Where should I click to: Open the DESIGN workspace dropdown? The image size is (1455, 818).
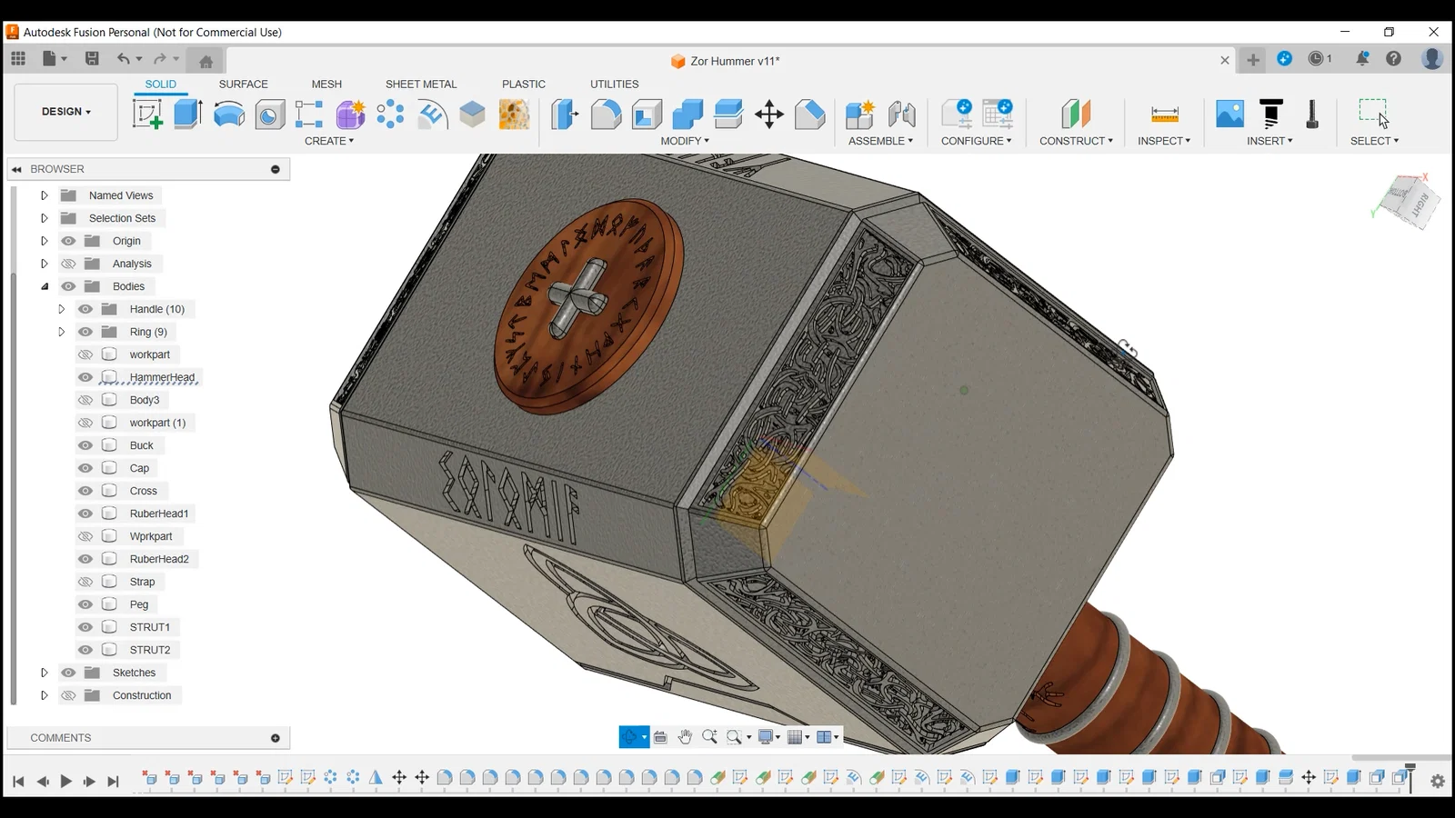(x=66, y=112)
